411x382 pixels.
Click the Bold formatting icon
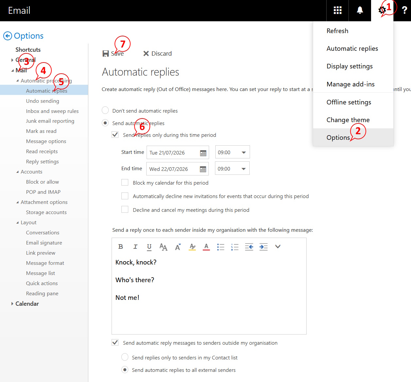click(x=121, y=246)
